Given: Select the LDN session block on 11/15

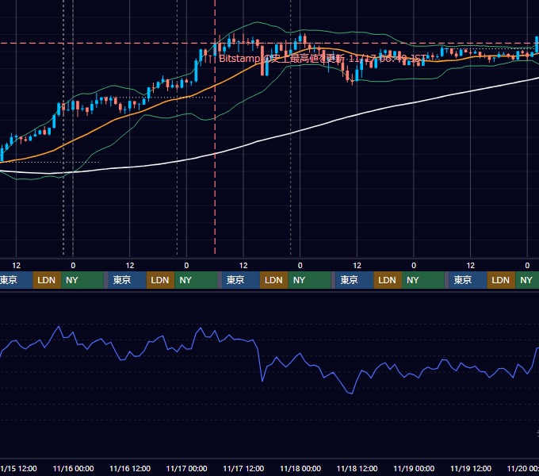Looking at the screenshot, I should pos(47,280).
